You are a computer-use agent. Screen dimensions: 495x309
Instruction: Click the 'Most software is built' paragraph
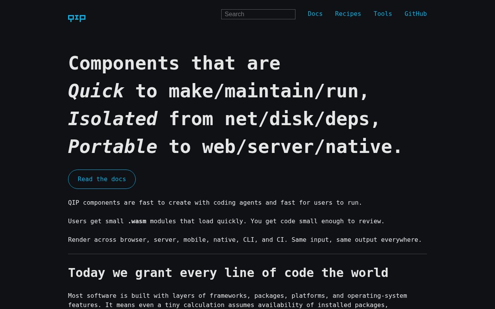click(x=237, y=301)
